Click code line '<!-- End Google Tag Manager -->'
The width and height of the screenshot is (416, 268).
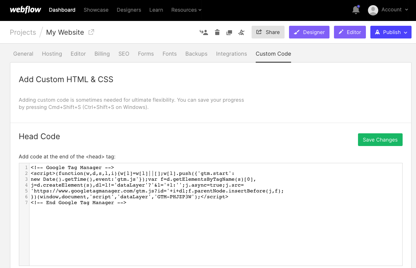(x=78, y=203)
